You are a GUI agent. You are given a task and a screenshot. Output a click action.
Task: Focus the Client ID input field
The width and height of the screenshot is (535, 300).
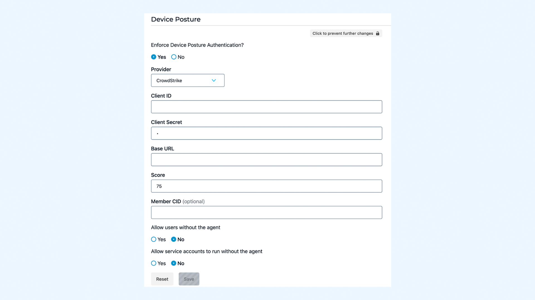pyautogui.click(x=266, y=107)
